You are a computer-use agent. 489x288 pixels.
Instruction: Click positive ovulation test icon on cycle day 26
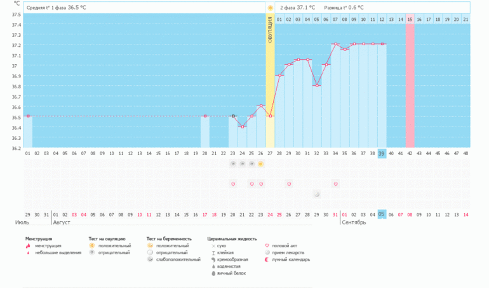coord(261,163)
